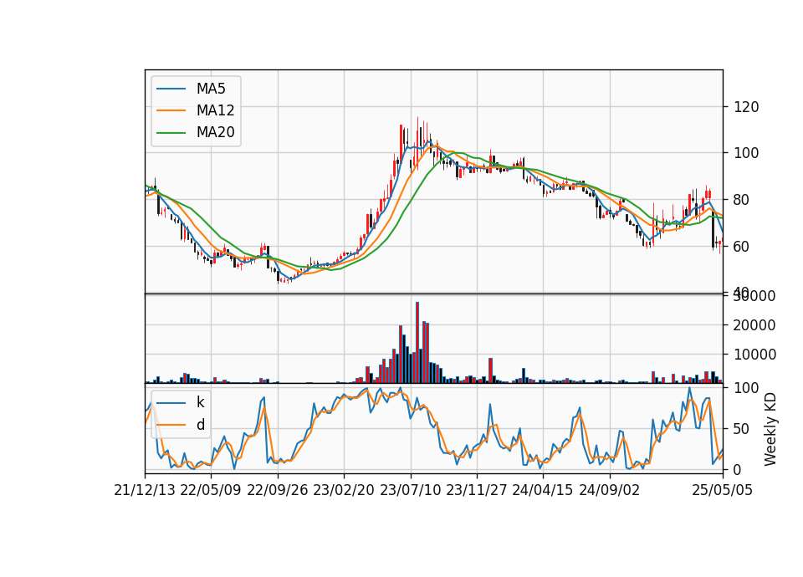Click the 23/02/20 date tick label
The image size is (803, 577).
(344, 491)
